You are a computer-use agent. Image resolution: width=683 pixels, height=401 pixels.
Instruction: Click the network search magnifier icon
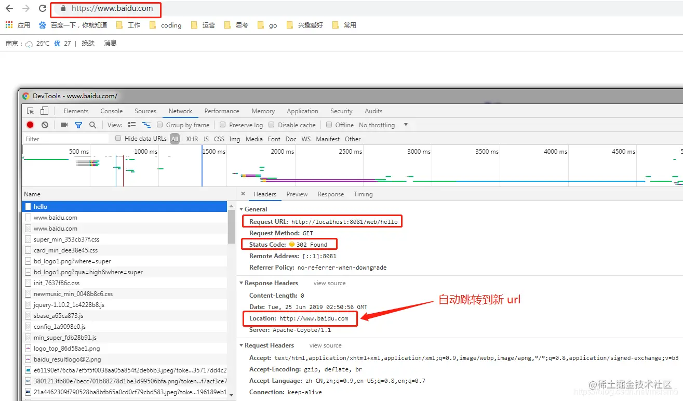tap(92, 125)
